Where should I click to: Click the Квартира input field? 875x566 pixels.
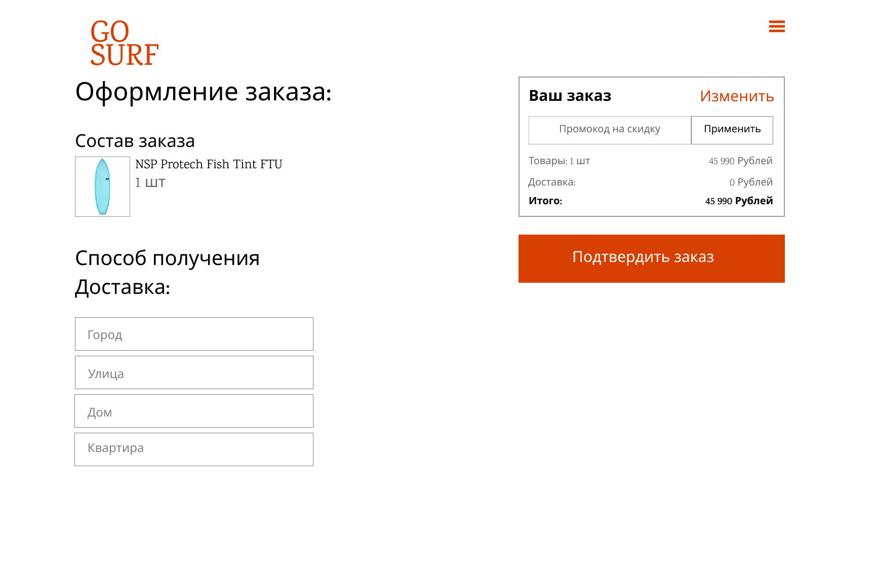pyautogui.click(x=194, y=449)
